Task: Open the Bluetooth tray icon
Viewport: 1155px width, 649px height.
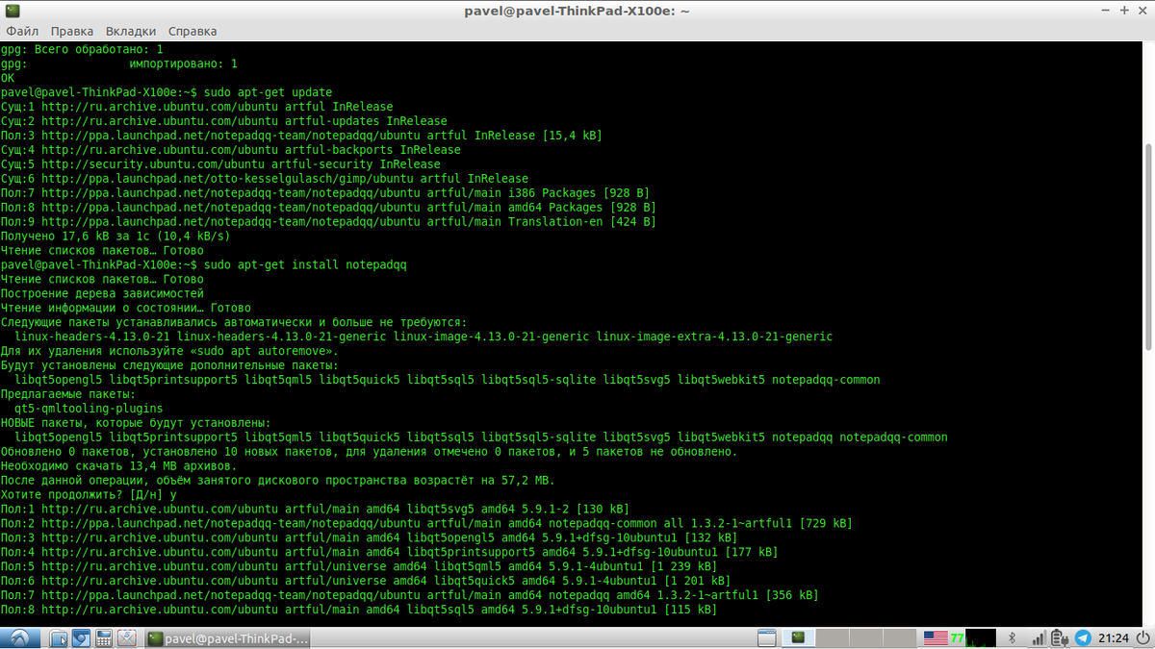Action: pos(1012,637)
